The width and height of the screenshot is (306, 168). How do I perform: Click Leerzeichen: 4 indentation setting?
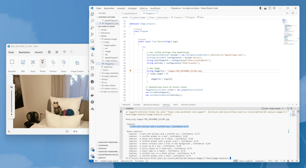(x=260, y=161)
